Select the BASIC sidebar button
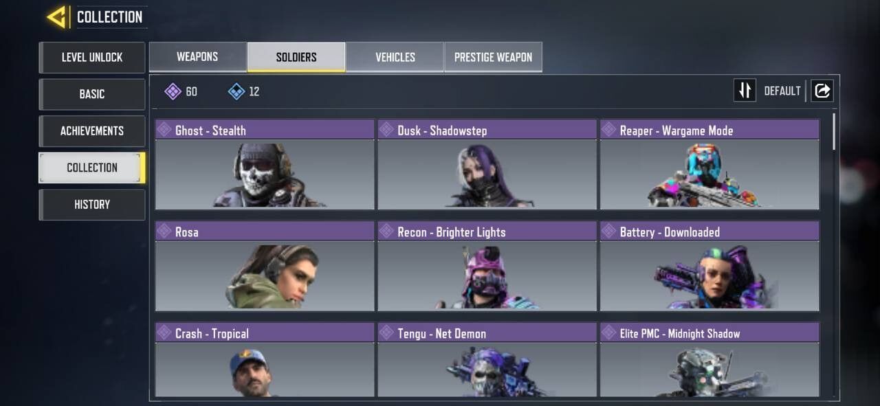The height and width of the screenshot is (406, 880). pyautogui.click(x=92, y=94)
